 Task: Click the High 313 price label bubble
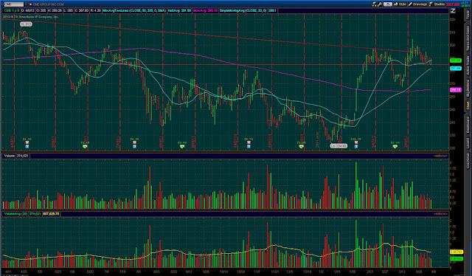click(x=26, y=24)
